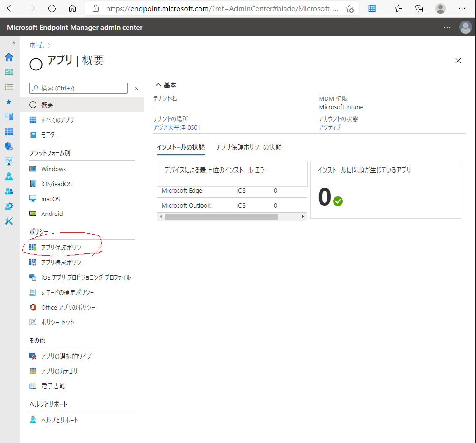
Task: Open browser settings and more menu
Action: [x=462, y=8]
